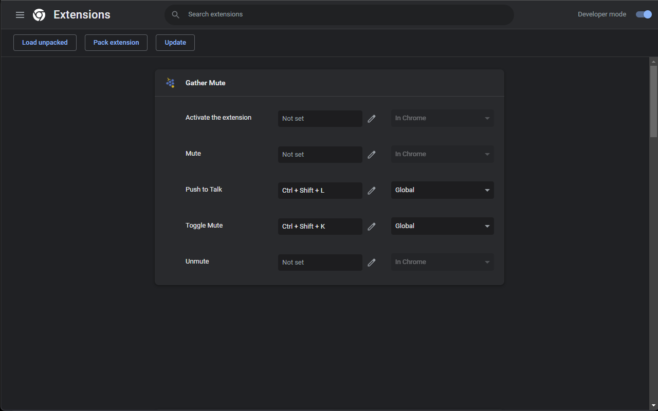This screenshot has height=411, width=658.
Task: Open Push to Talk Global dropdown
Action: [x=443, y=190]
